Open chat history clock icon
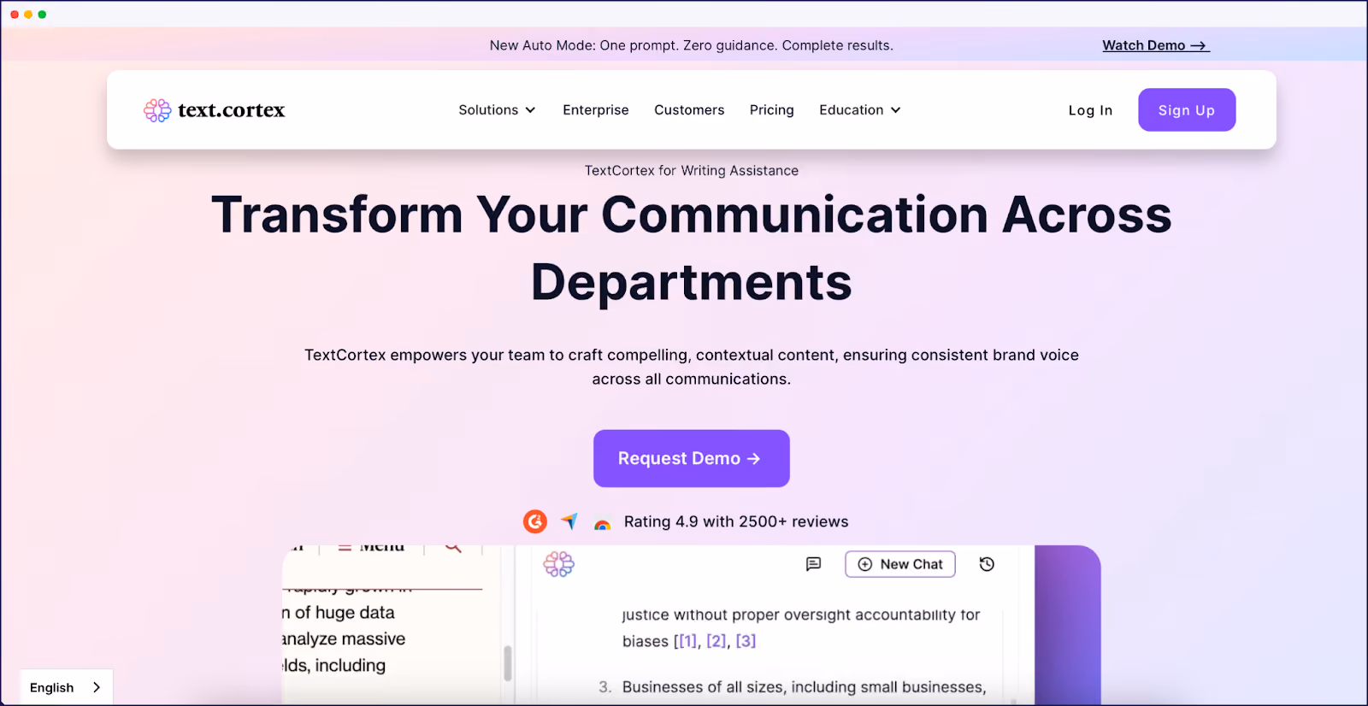1368x706 pixels. click(987, 564)
